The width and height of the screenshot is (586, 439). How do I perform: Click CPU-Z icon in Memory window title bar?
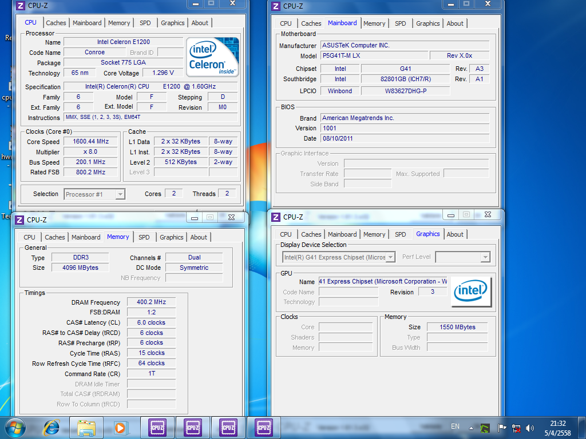click(19, 220)
